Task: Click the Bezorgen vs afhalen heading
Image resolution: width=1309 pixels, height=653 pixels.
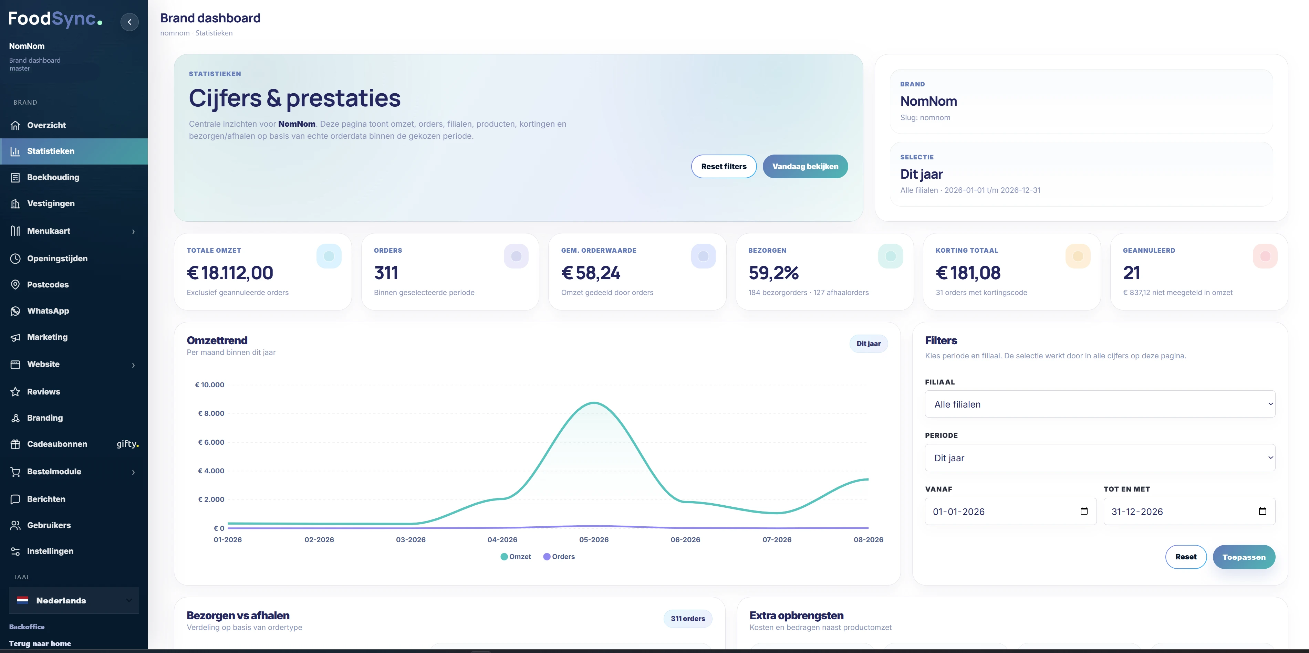Action: 238,615
